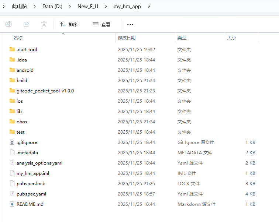
Task: Click the file name my_hm_app.iml
Action: pyautogui.click(x=33, y=173)
